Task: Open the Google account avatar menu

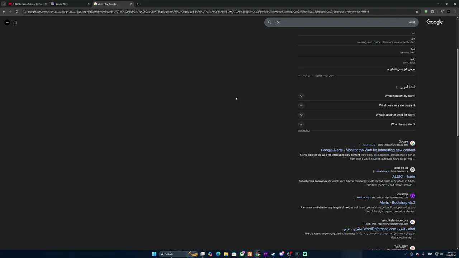Action: 7,22
